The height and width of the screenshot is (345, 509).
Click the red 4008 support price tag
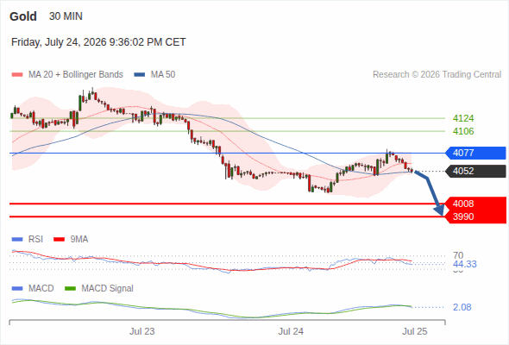(x=475, y=204)
